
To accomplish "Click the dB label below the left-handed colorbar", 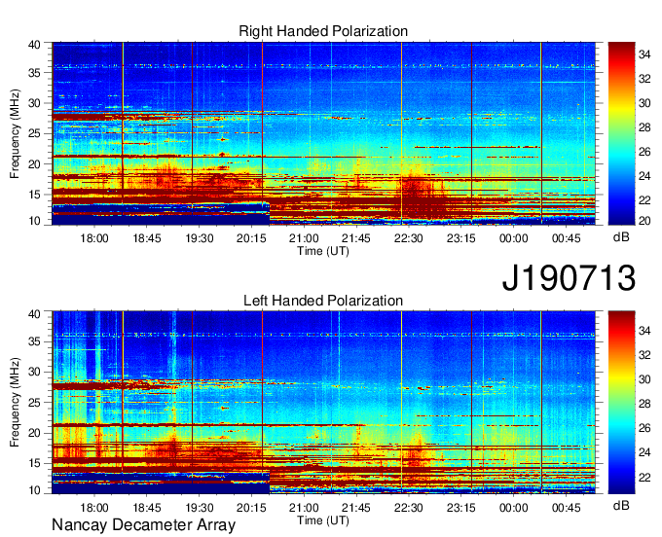I will 621,505.
